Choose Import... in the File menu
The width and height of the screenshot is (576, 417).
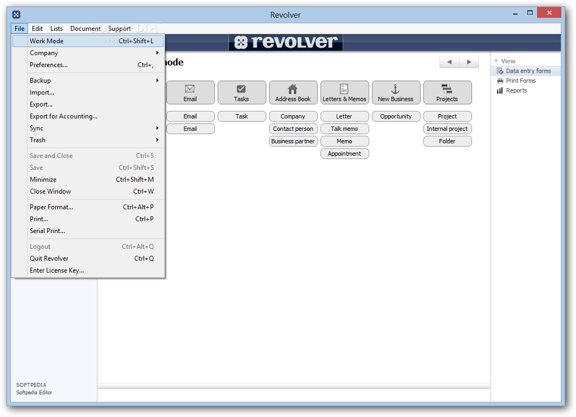point(88,92)
